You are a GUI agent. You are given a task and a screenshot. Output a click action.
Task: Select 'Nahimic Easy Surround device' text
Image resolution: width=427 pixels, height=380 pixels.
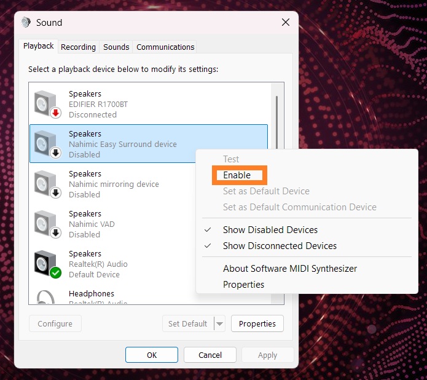[122, 144]
